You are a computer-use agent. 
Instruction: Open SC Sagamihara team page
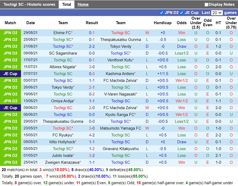[x=63, y=53]
